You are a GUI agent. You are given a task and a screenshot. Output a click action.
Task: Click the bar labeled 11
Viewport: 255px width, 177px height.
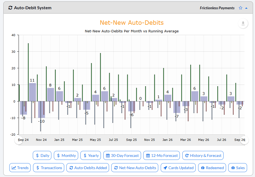(33, 92)
